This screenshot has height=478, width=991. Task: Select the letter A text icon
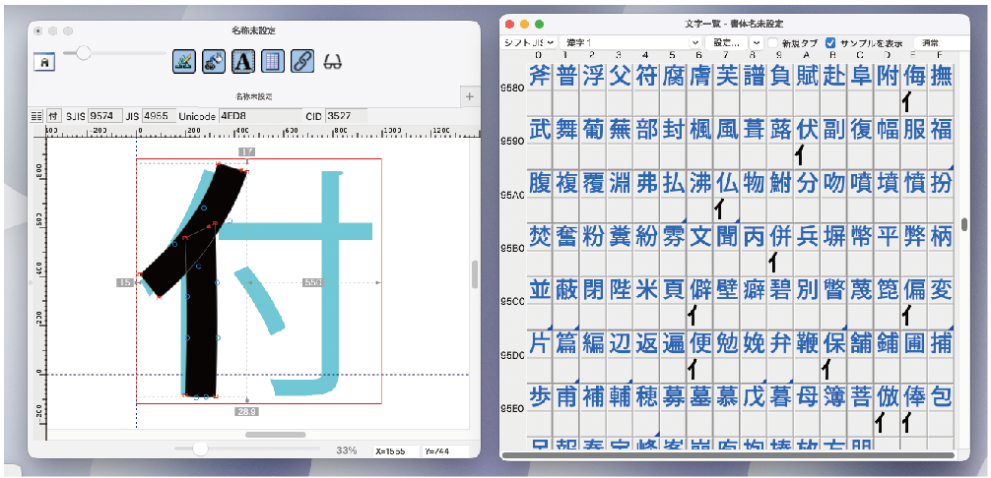pyautogui.click(x=242, y=61)
